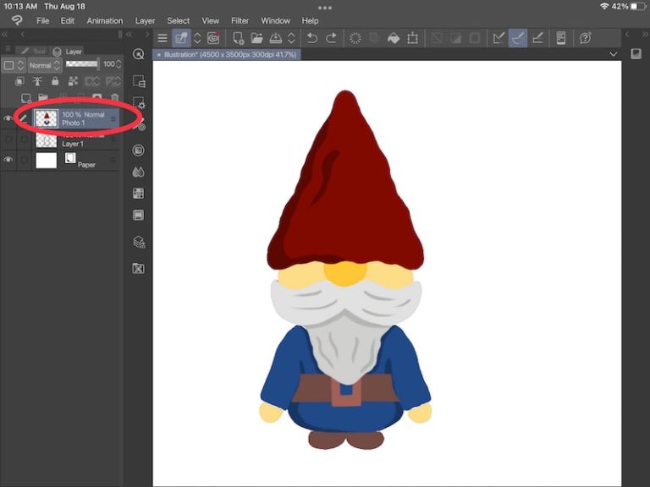This screenshot has width=650, height=487.
Task: Open the selection-layer icon below Quick Access
Action: click(139, 81)
